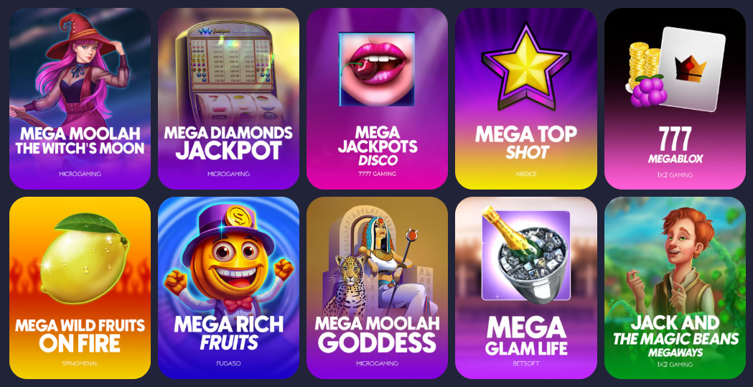Click the 777 Megablox title text

pos(675,145)
